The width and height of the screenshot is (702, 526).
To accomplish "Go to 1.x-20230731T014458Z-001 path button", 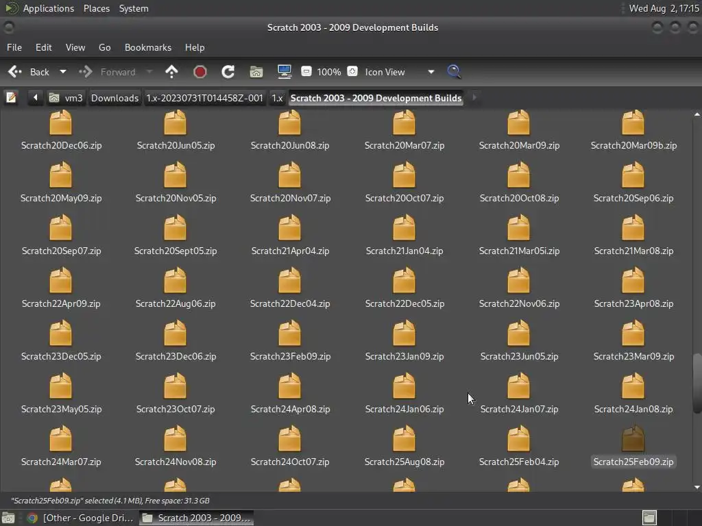I will 204,98.
